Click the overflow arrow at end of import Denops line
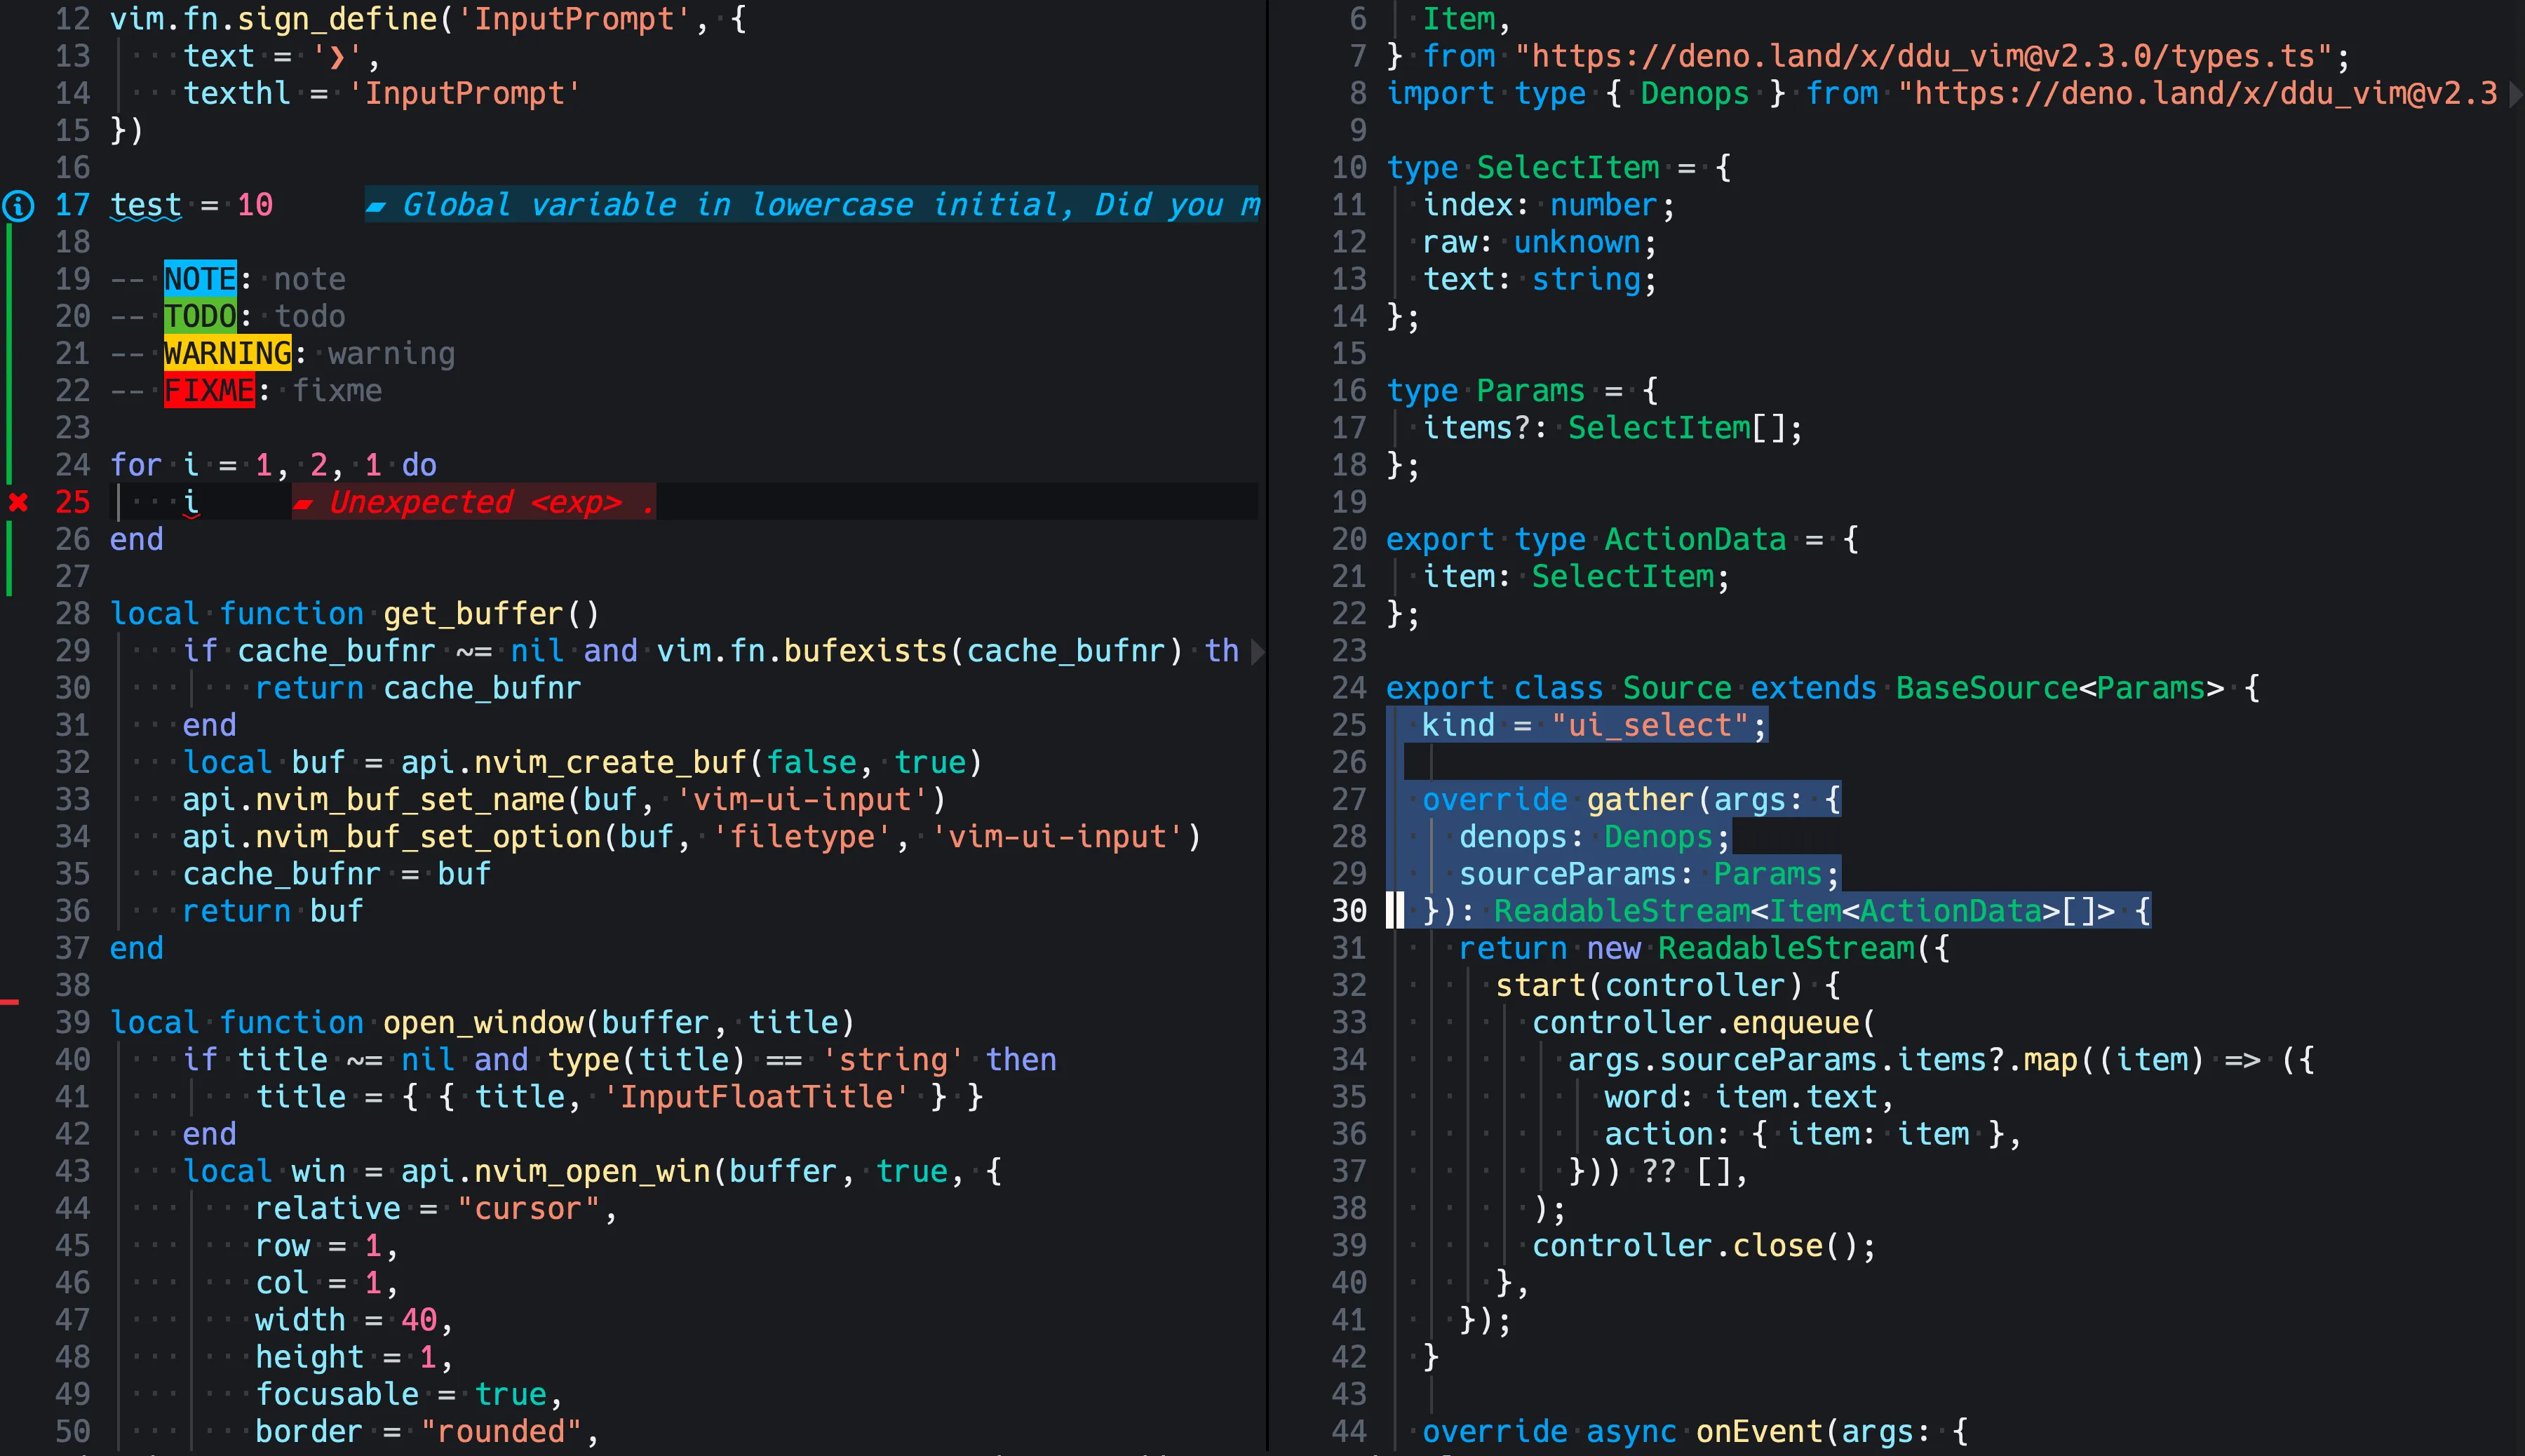This screenshot has width=2525, height=1456. (2516, 95)
